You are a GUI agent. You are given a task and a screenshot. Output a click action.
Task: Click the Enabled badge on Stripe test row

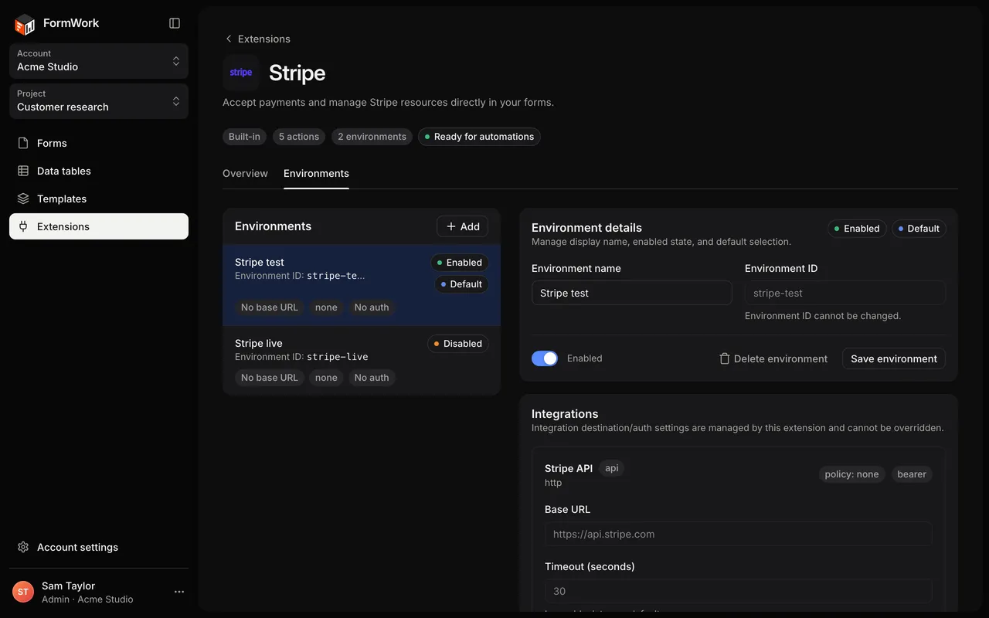click(460, 263)
